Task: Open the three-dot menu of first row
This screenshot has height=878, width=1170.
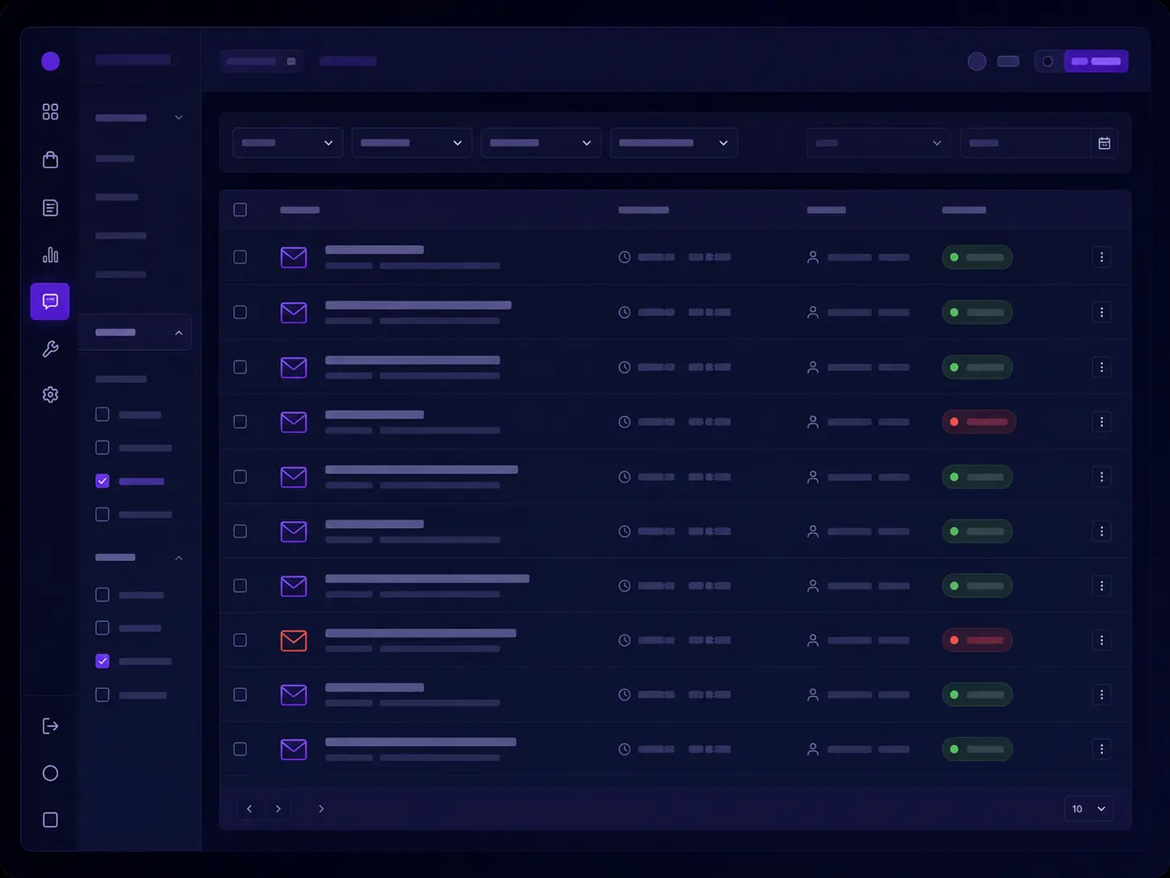Action: (1101, 257)
